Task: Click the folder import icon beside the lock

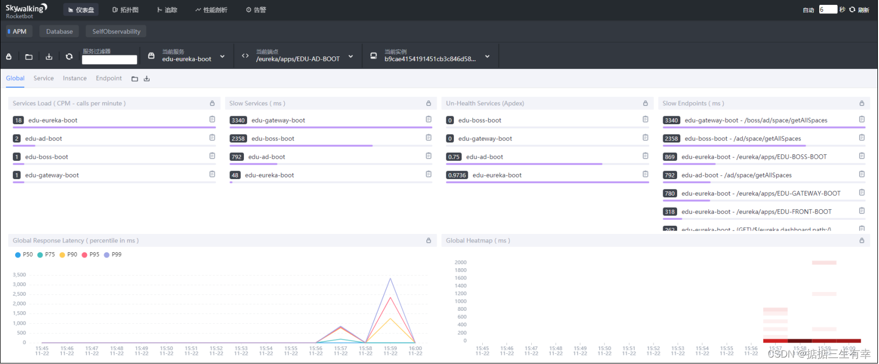Action: [29, 56]
